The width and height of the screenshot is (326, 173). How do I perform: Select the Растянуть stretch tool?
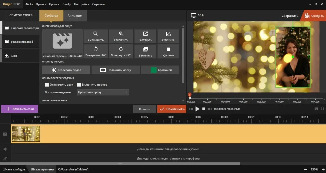145,36
